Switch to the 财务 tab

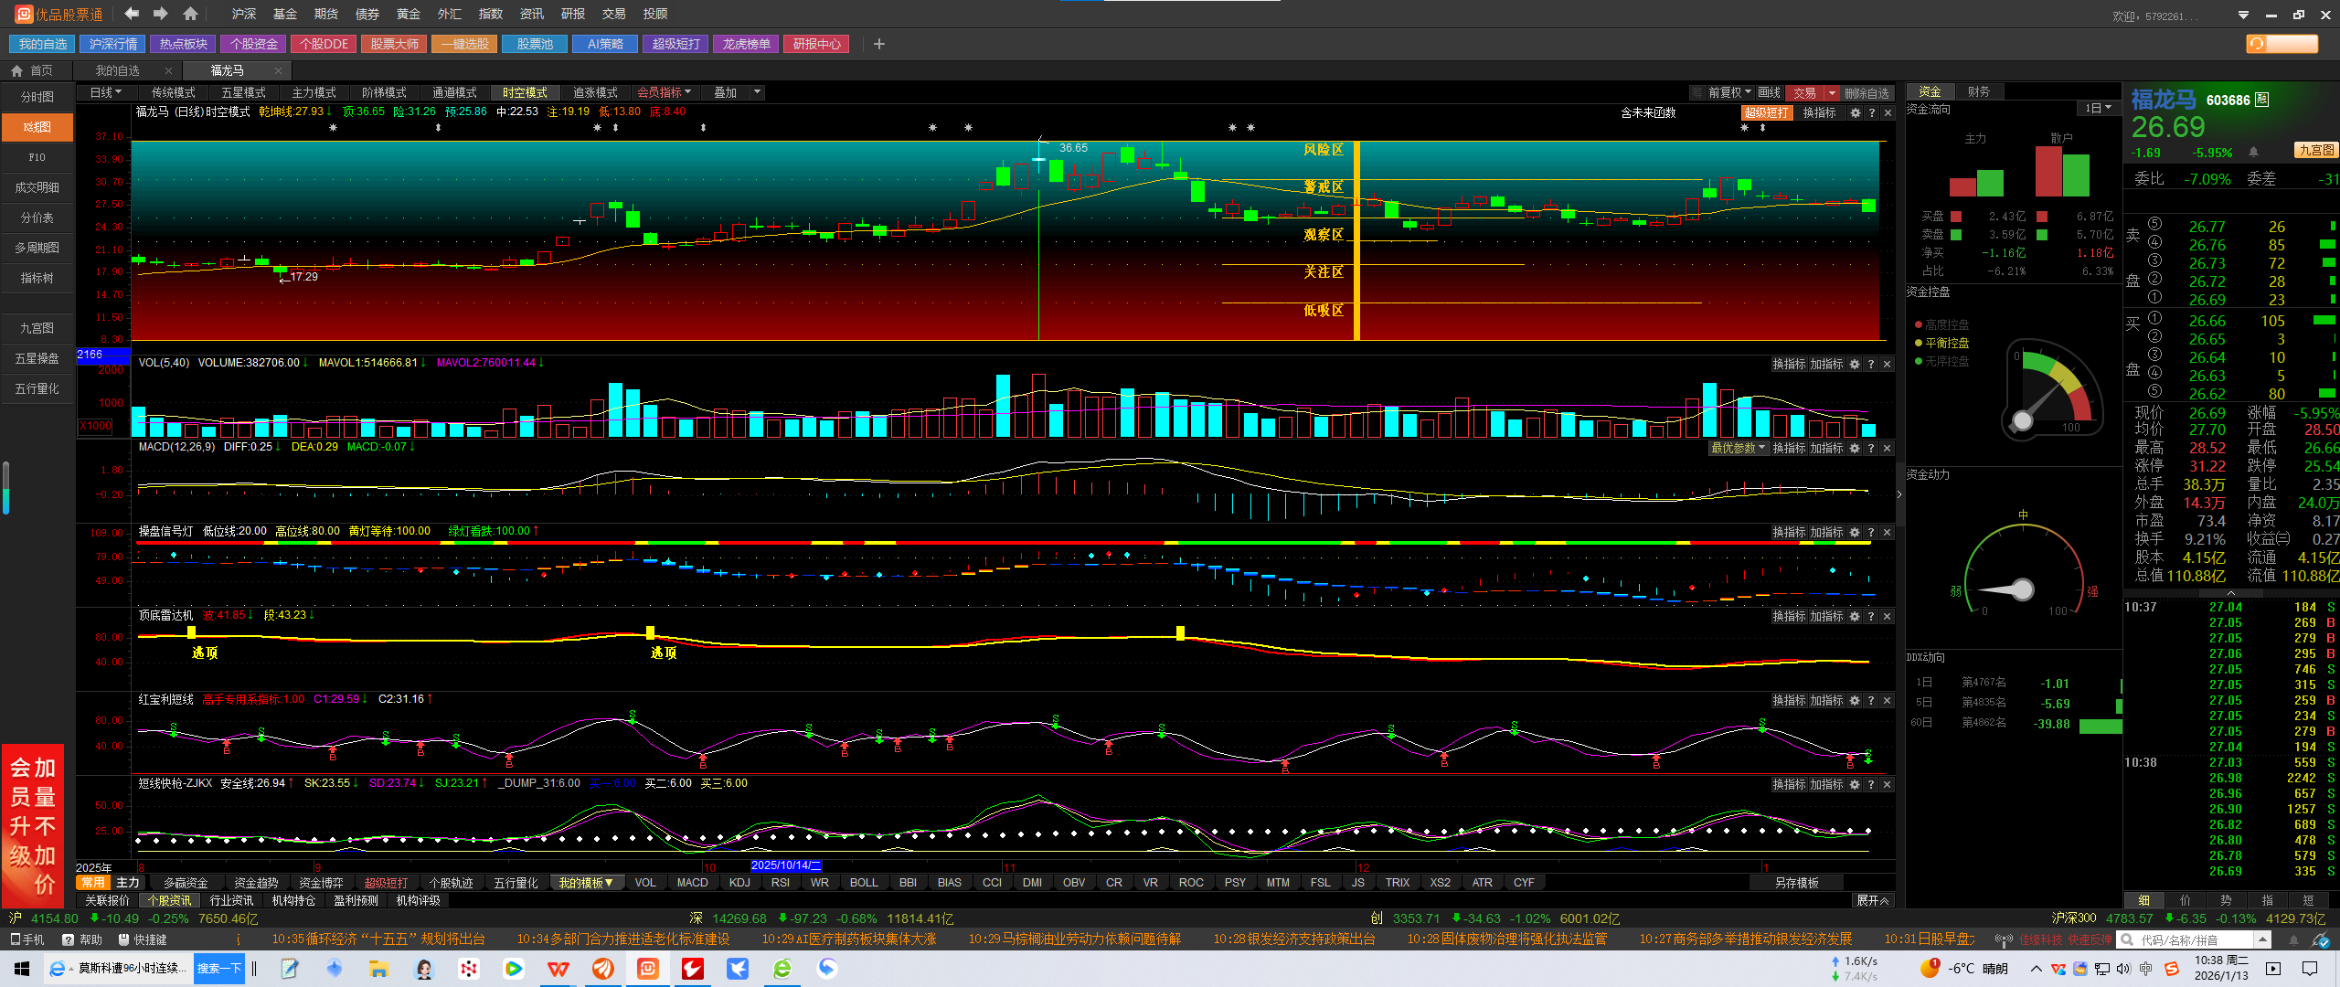(x=1979, y=91)
